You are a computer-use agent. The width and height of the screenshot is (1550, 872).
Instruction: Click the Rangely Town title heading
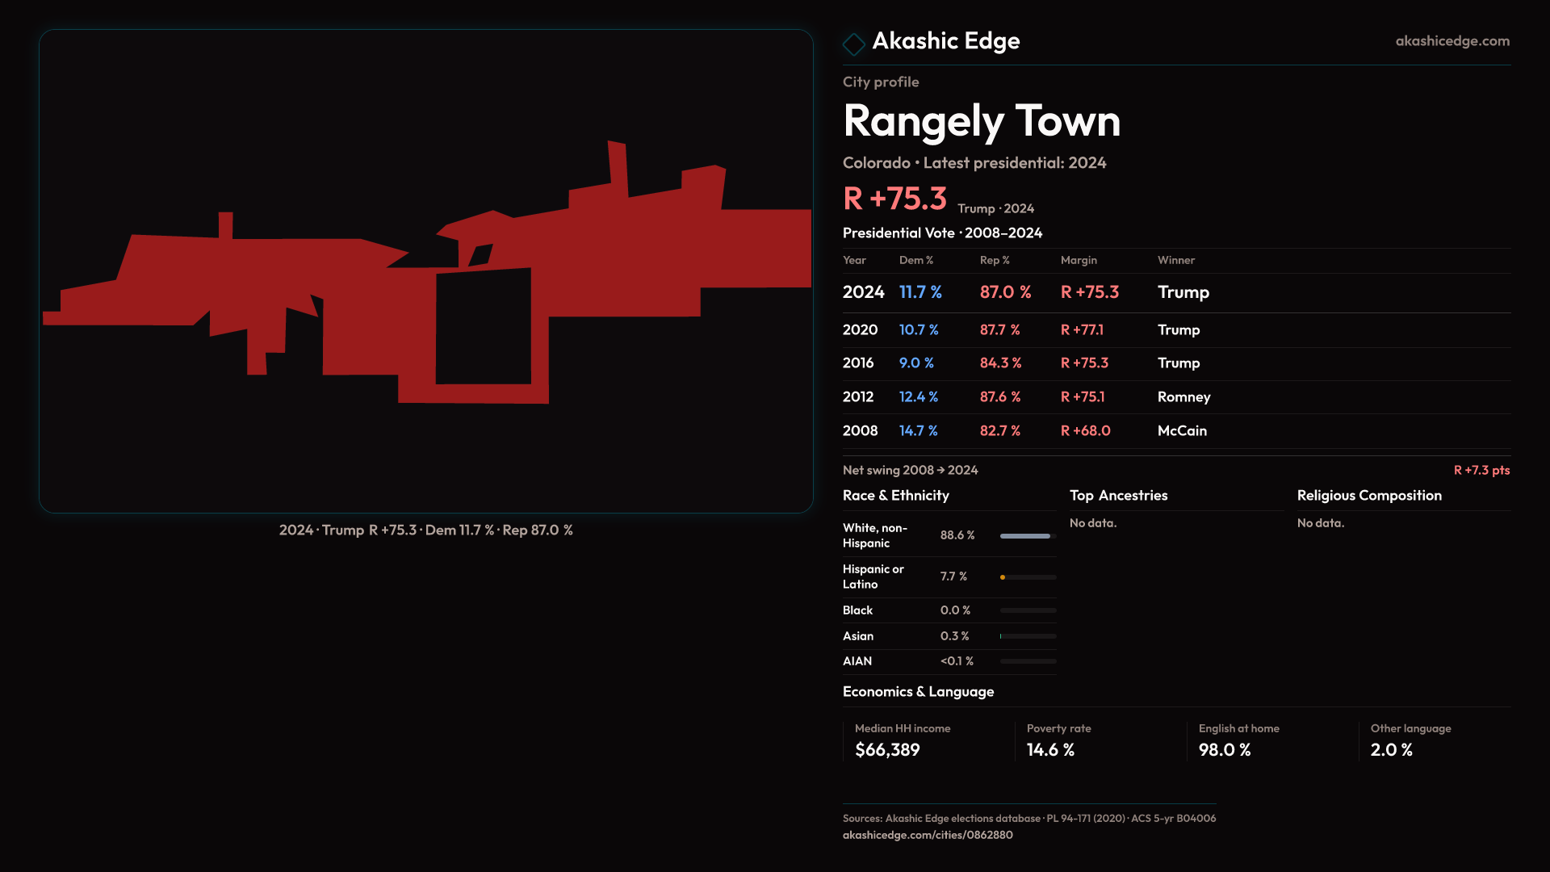pyautogui.click(x=981, y=121)
